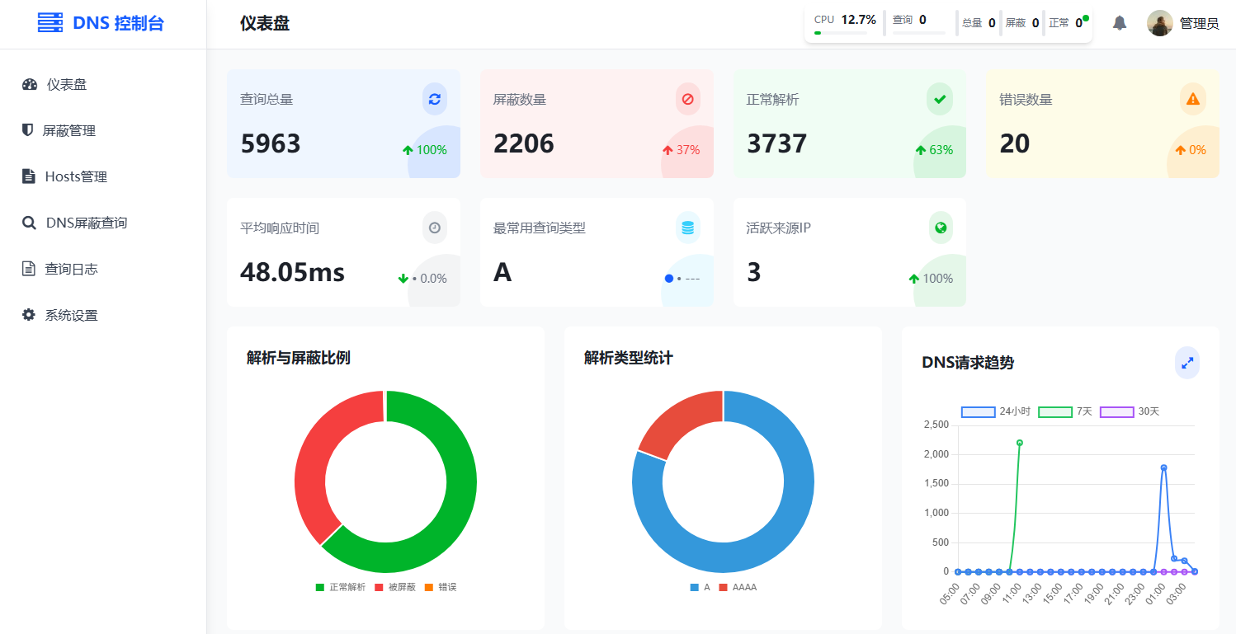Click the globe icon on 活跃来源IP card

940,228
